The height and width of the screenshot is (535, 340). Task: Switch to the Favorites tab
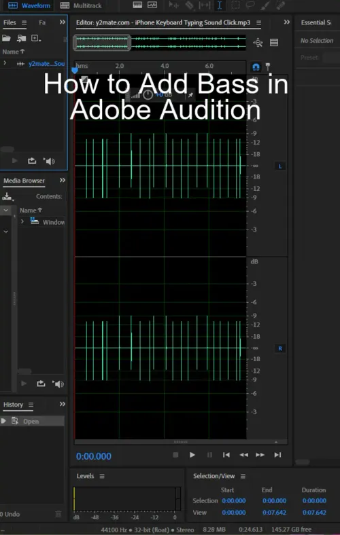[42, 22]
